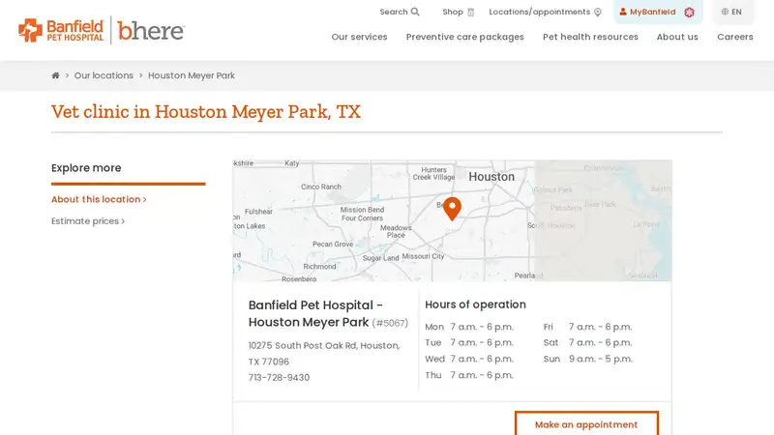The height and width of the screenshot is (435, 774).
Task: Click the Saturday hours row
Action: point(588,343)
